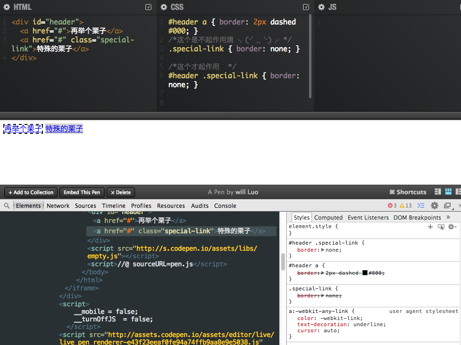Open the HTML panel settings gear
461x345 pixels.
pyautogui.click(x=7, y=8)
